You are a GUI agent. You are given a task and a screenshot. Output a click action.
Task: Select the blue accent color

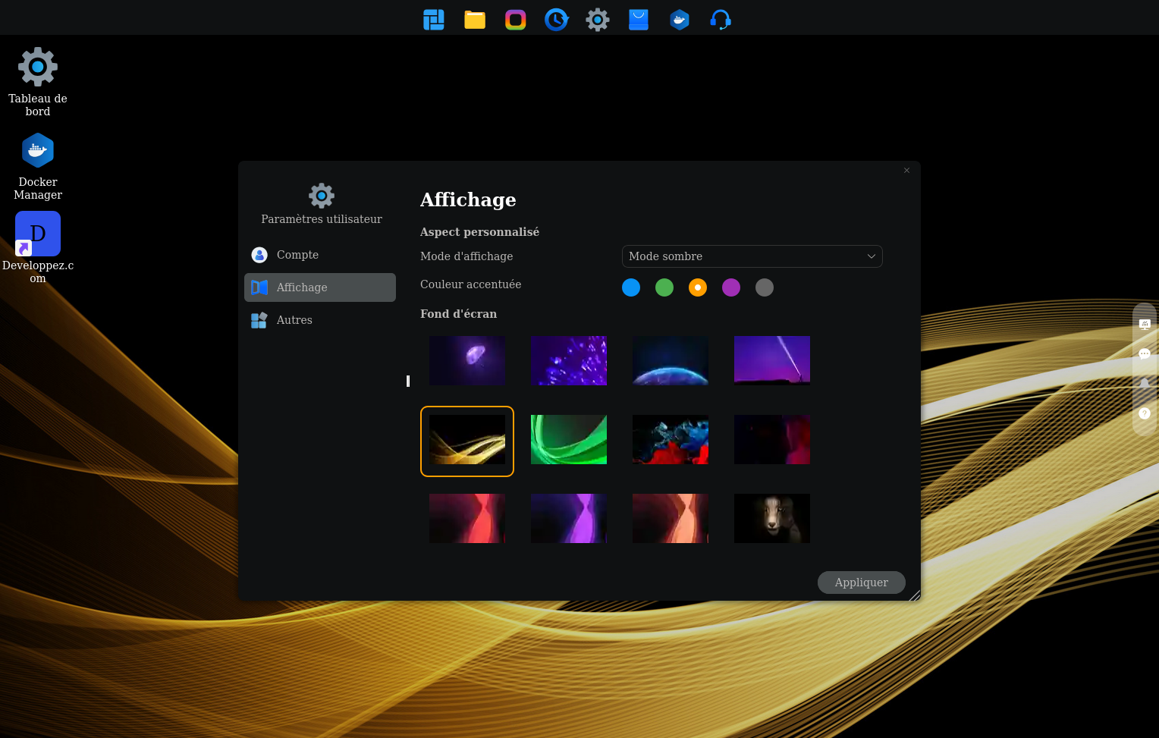[x=631, y=287]
